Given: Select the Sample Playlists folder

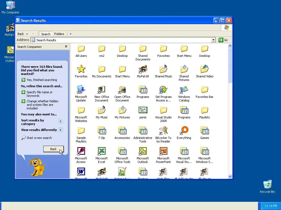Looking at the screenshot, I should point(81,135).
